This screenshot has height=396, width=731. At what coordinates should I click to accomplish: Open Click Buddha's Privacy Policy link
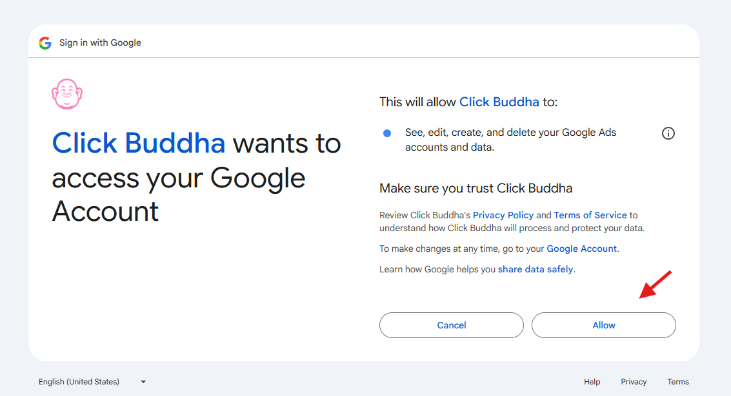click(x=503, y=215)
